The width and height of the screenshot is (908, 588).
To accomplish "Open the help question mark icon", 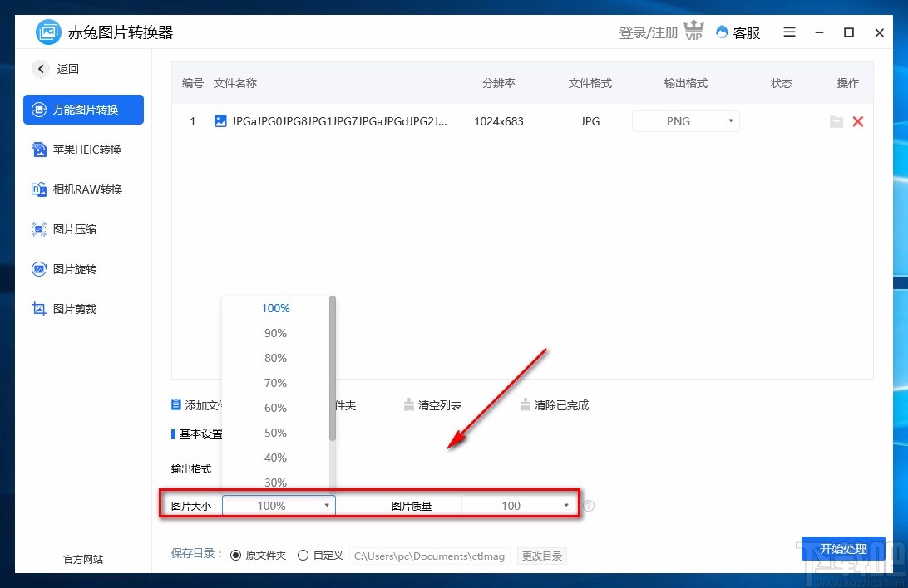I will (x=590, y=505).
